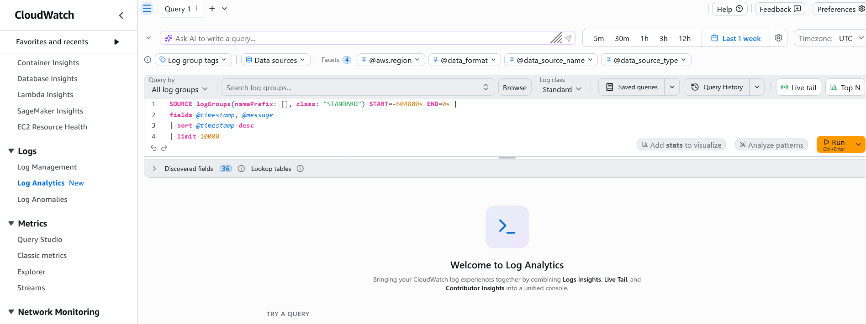Open Query 1 tab options menu
Image resolution: width=866 pixels, height=324 pixels.
197,9
